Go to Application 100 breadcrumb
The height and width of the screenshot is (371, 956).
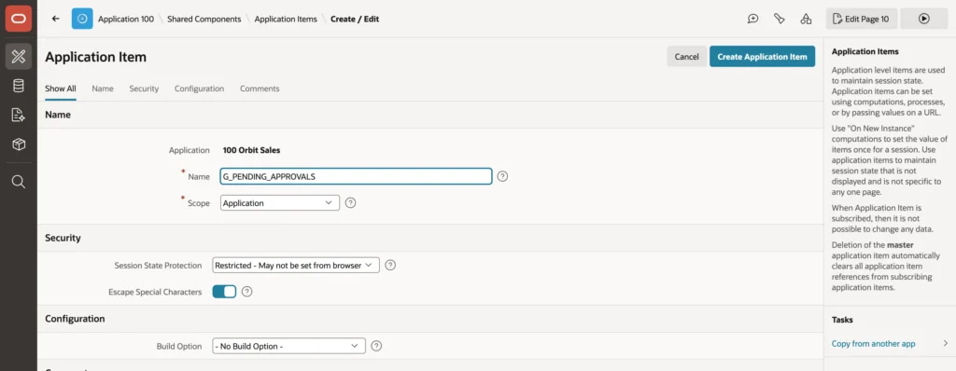(126, 19)
